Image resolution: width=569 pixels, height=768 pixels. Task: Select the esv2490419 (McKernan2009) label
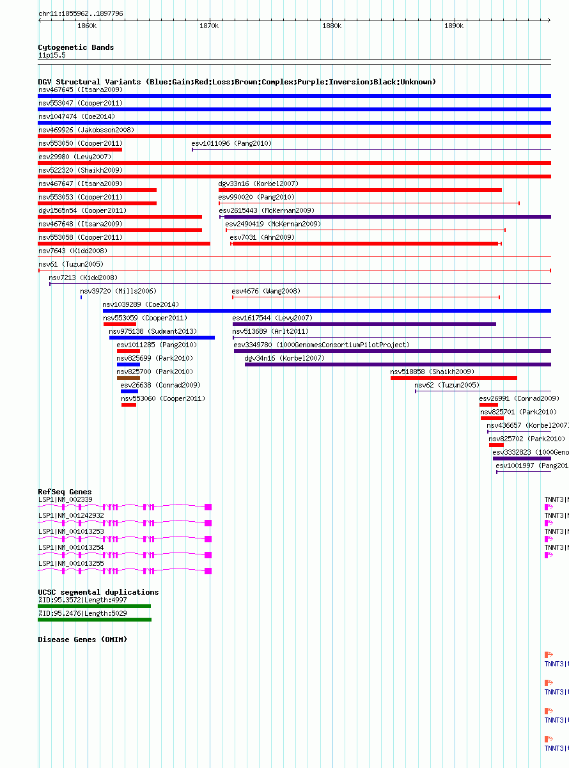[273, 224]
